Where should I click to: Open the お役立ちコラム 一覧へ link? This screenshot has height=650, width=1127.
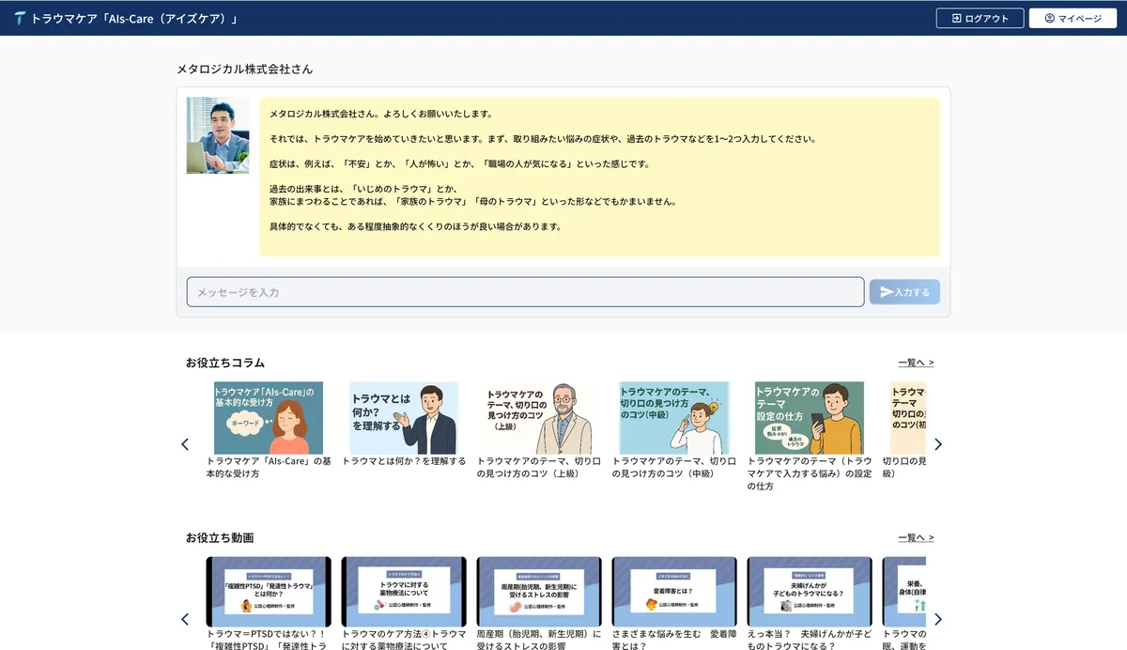tap(916, 363)
